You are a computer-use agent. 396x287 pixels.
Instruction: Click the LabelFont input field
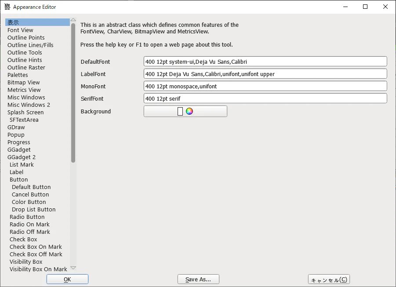[265, 74]
